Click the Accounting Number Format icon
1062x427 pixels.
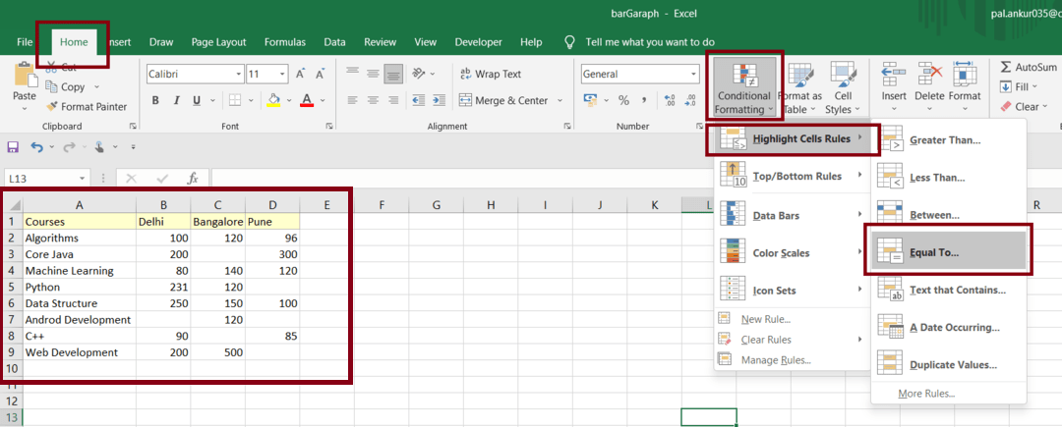[x=590, y=101]
